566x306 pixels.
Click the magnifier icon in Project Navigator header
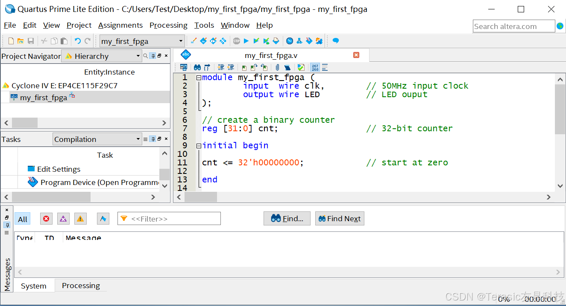click(x=145, y=56)
